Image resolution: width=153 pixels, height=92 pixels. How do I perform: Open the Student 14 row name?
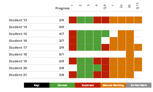pyautogui.click(x=18, y=27)
